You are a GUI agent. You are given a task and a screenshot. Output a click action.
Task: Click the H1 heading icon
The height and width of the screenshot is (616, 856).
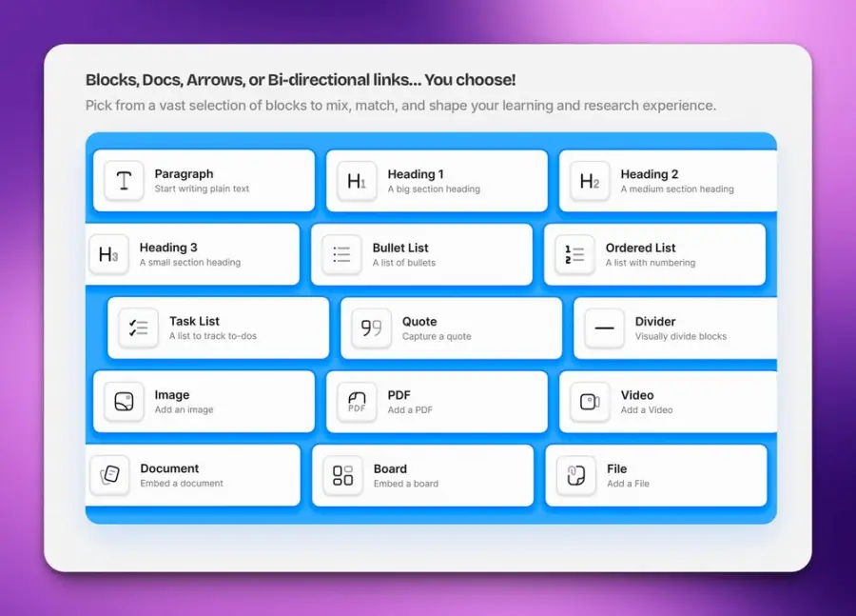pyautogui.click(x=357, y=181)
